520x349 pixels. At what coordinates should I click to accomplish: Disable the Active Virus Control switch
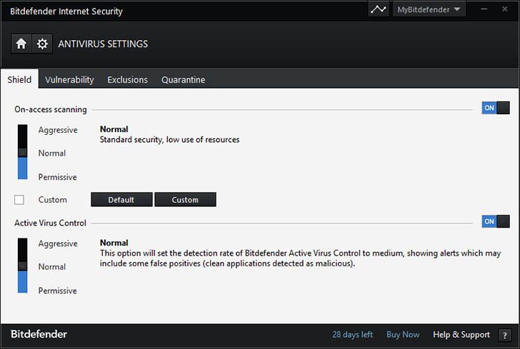(496, 221)
